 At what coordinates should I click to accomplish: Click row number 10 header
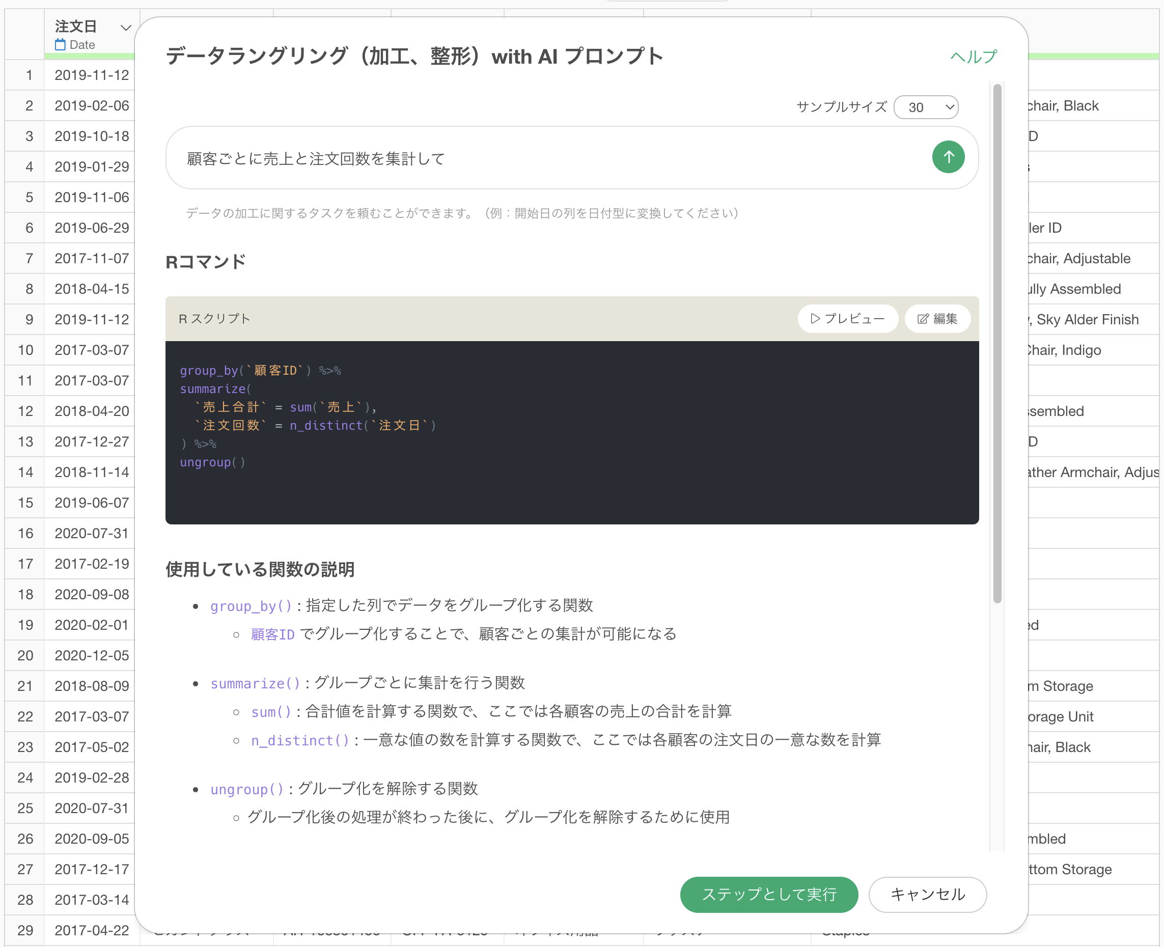coord(25,350)
